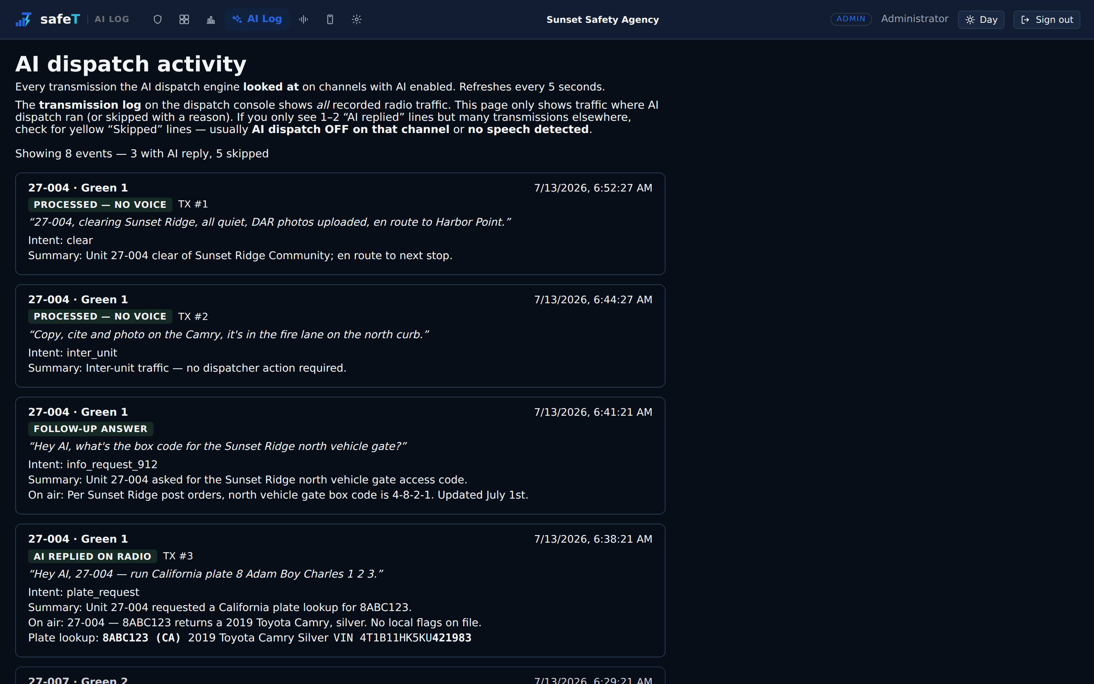
Task: Click the Intent: clear line
Action: (60, 241)
